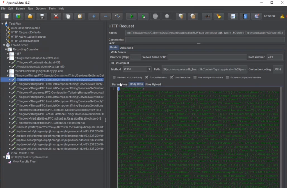The width and height of the screenshot is (287, 188).
Task: Click the Stop test icon
Action: [155, 16]
